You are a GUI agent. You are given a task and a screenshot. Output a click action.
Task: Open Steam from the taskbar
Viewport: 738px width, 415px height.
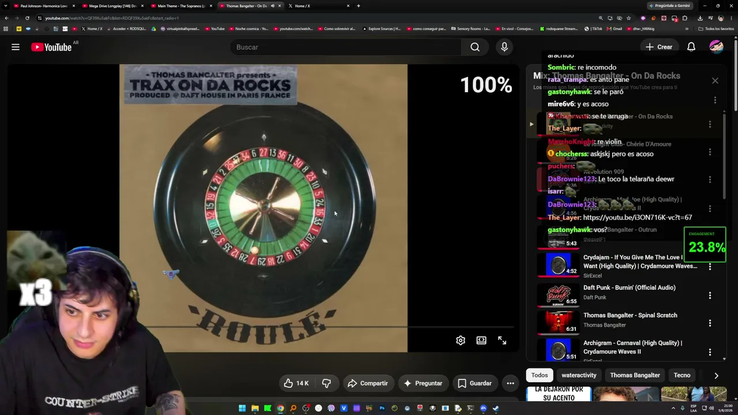click(496, 409)
